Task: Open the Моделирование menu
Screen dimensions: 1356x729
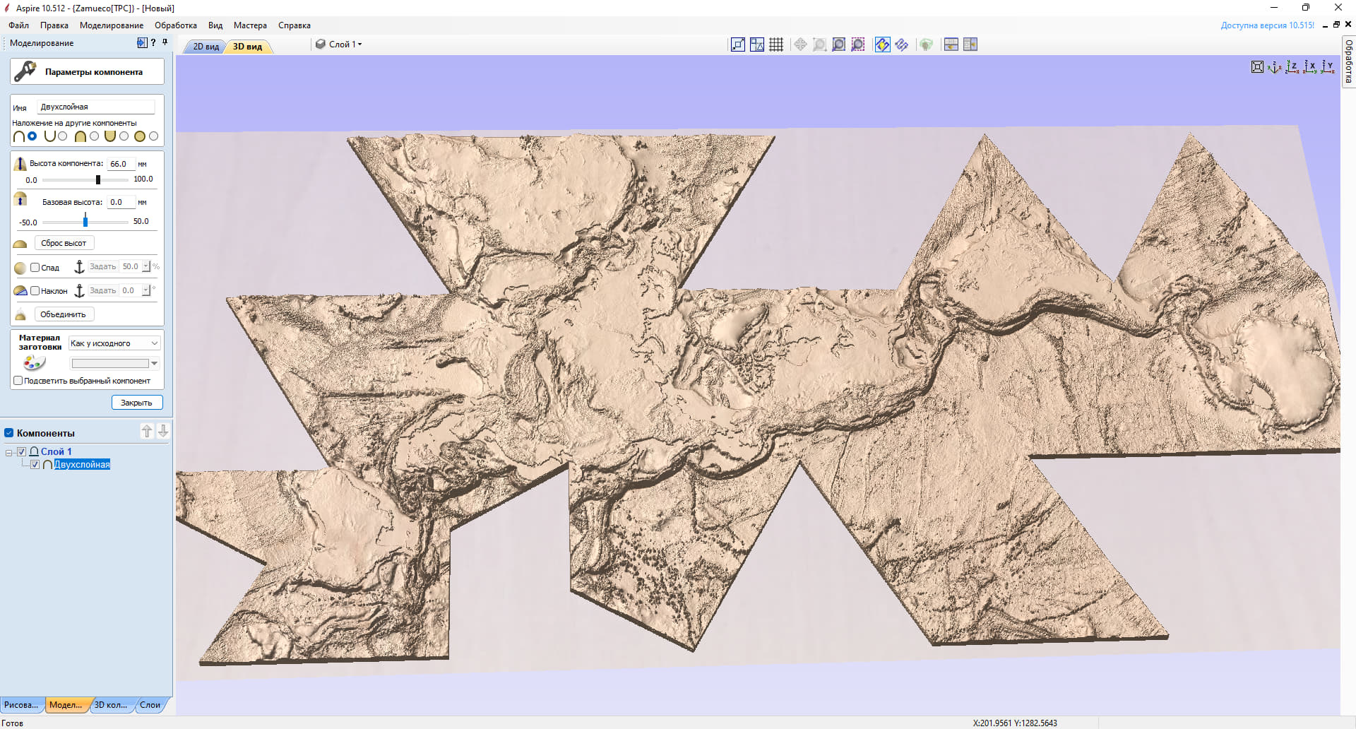Action: point(112,25)
